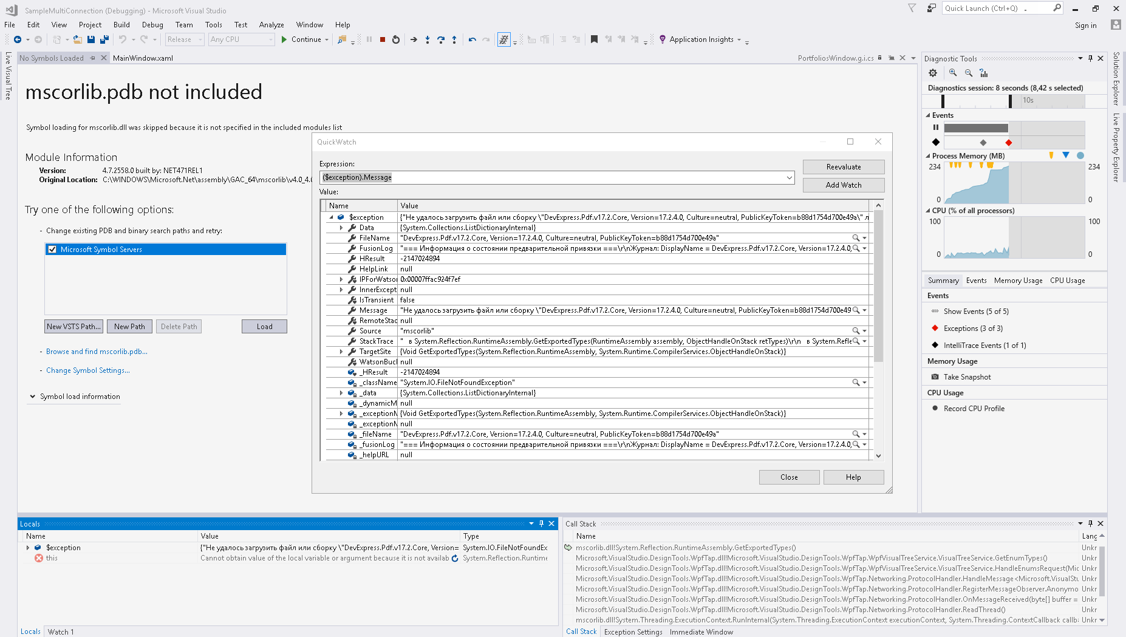The height and width of the screenshot is (637, 1126).
Task: Click the account avatar next to Sign in
Action: click(x=1116, y=25)
